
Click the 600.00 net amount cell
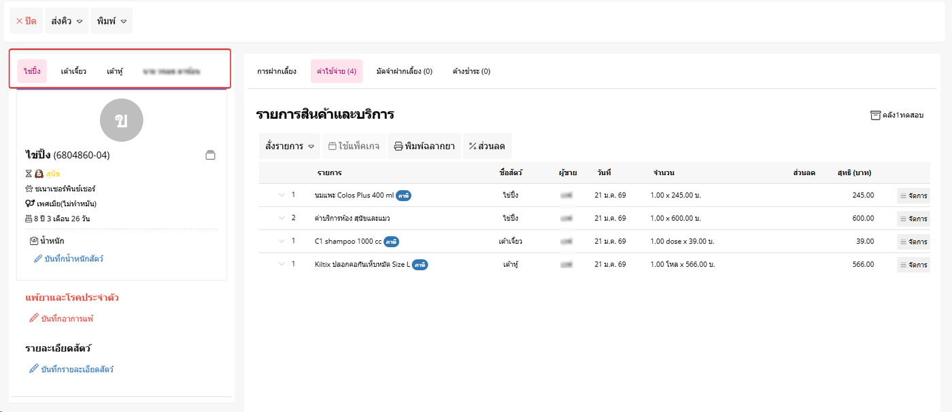(x=863, y=219)
